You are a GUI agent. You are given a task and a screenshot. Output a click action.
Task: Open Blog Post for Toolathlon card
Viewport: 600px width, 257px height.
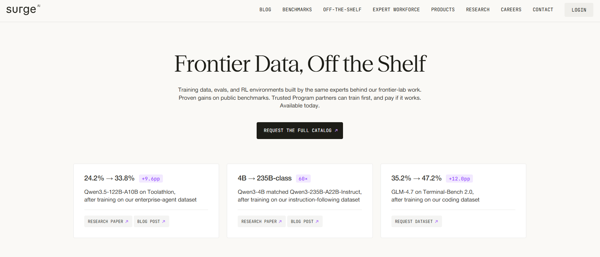[151, 222]
